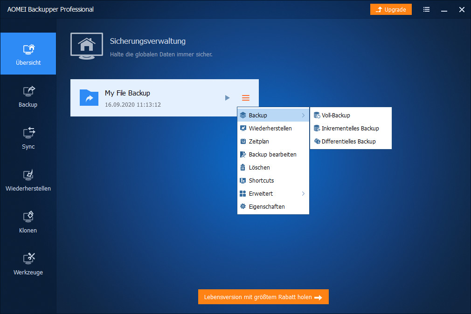Click the My File Backup folder icon

click(x=89, y=97)
